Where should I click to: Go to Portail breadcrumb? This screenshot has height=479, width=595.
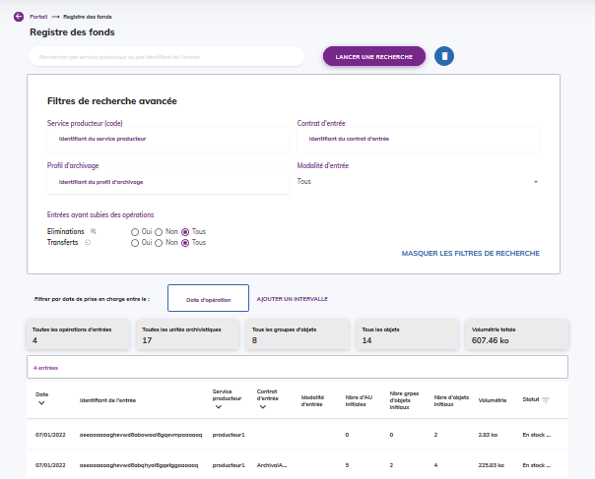click(x=38, y=16)
